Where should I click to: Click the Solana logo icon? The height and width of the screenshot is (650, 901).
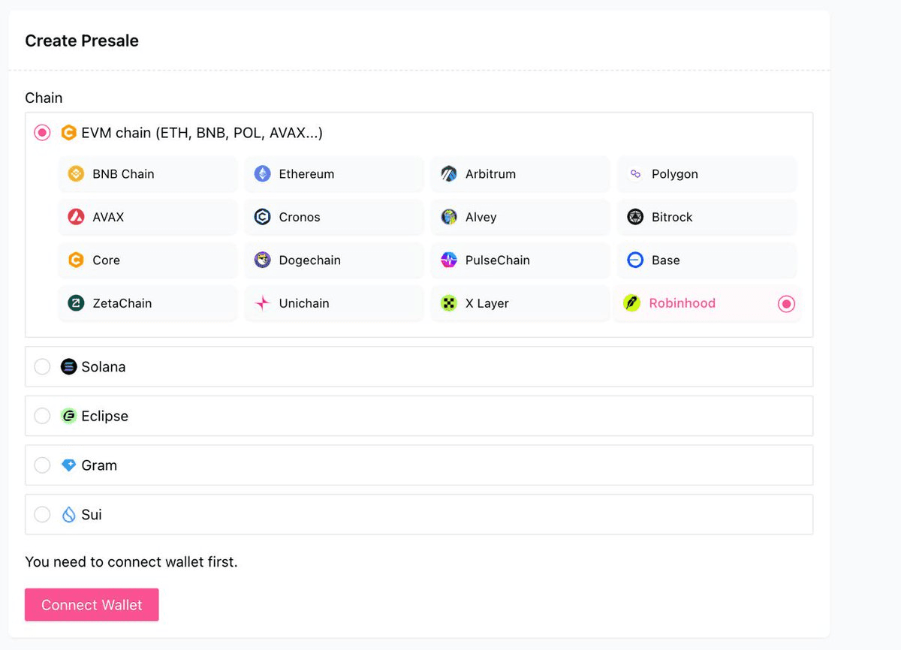click(68, 367)
